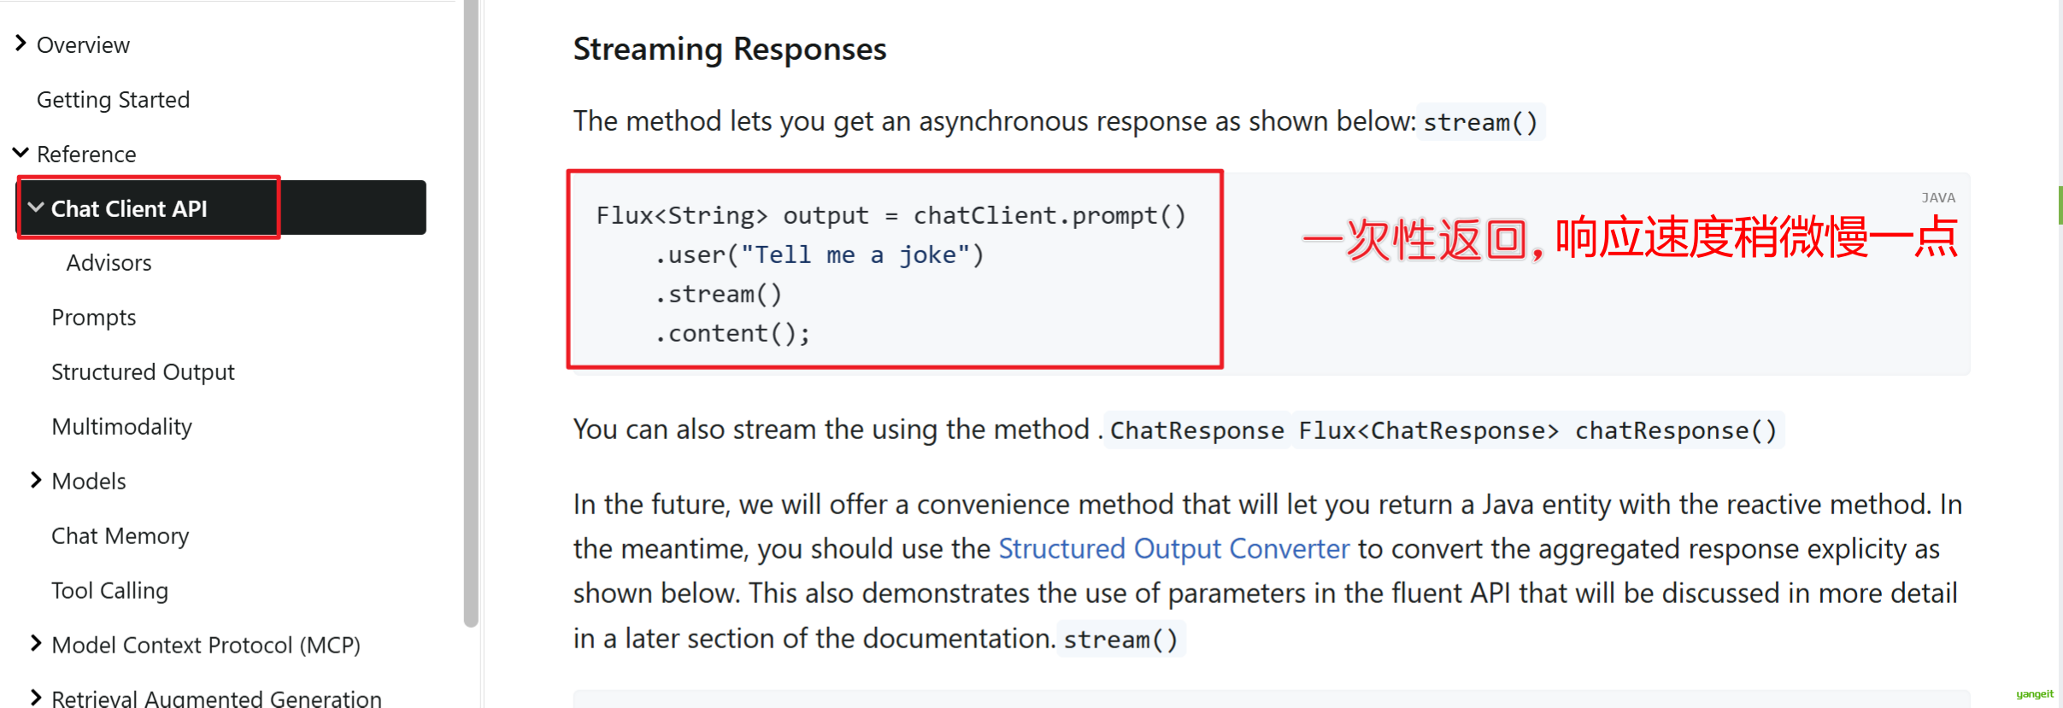The height and width of the screenshot is (708, 2063).
Task: Open the Multimodality page
Action: [x=121, y=426]
